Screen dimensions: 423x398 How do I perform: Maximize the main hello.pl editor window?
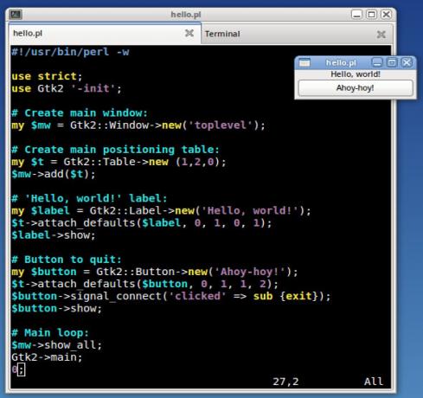click(x=371, y=14)
